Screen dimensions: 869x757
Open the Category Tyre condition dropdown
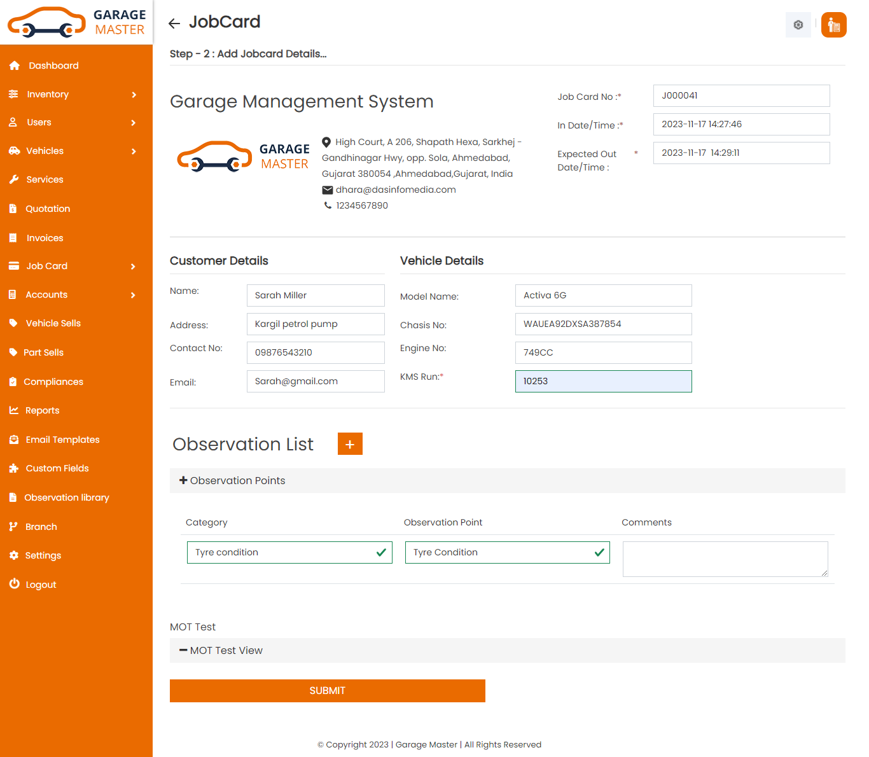tap(289, 552)
